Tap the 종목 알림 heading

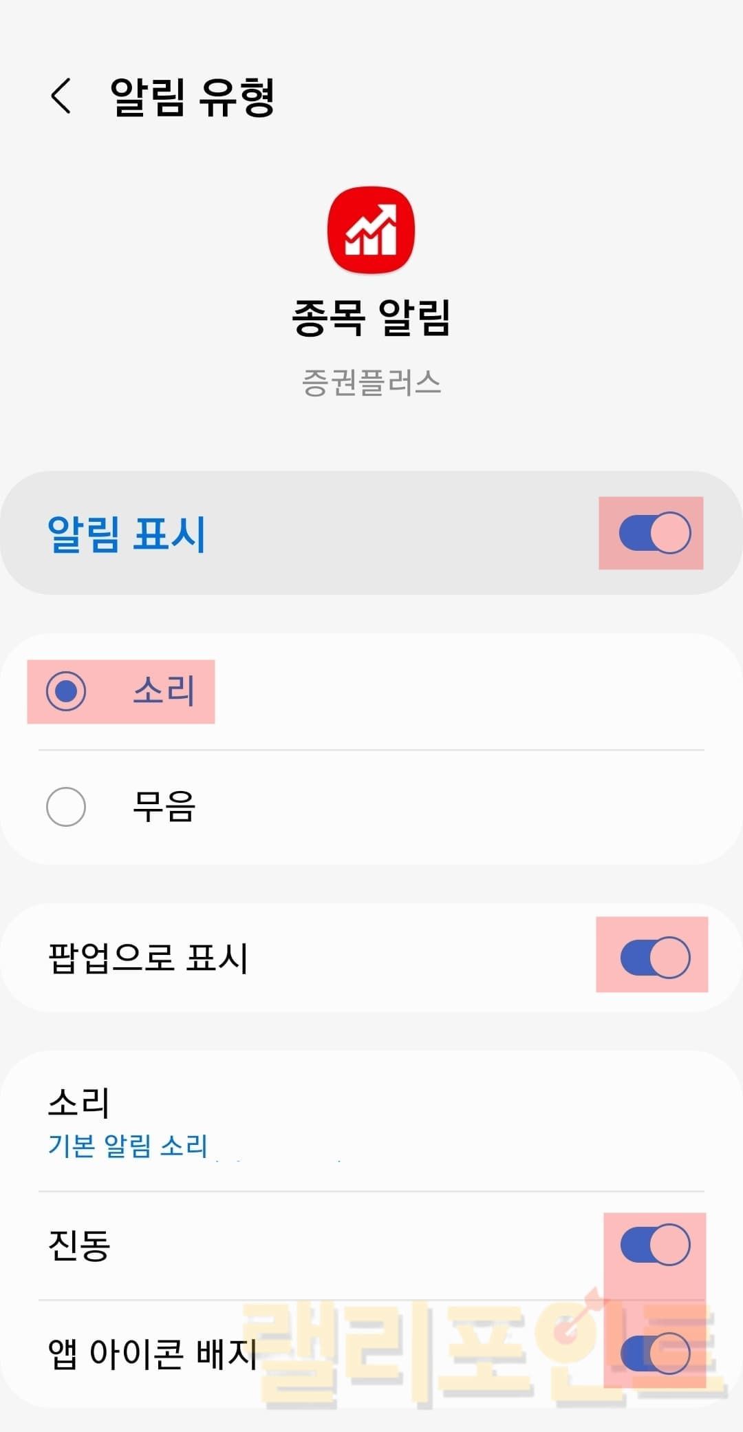pyautogui.click(x=371, y=317)
